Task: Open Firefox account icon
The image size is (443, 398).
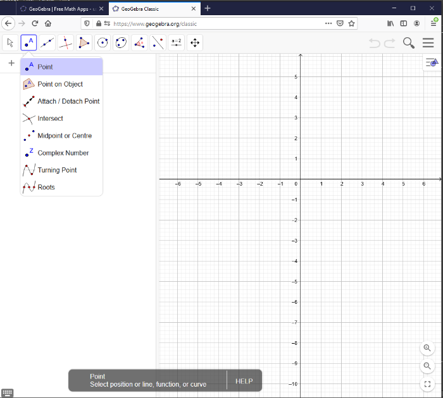Action: pos(416,23)
